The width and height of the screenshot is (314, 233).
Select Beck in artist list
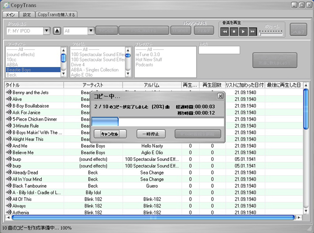(x=33, y=75)
